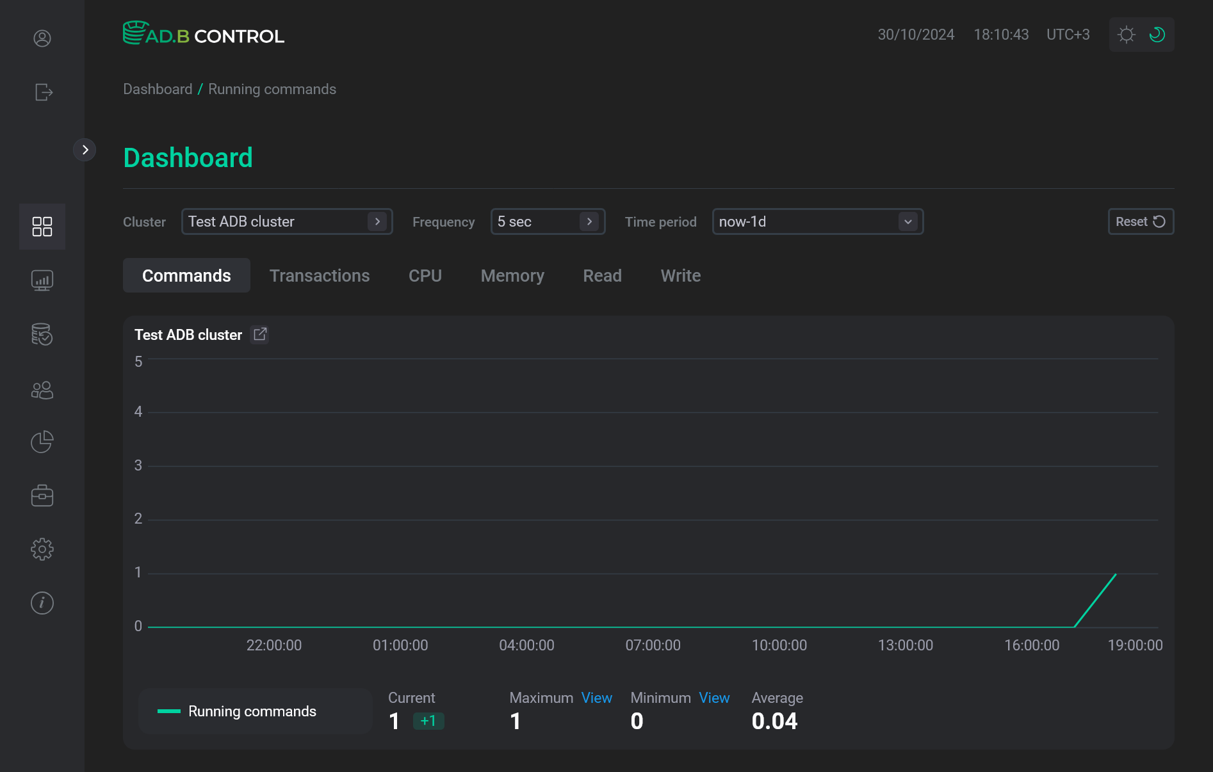
Task: Open the Time period dropdown now-1d
Action: click(818, 221)
